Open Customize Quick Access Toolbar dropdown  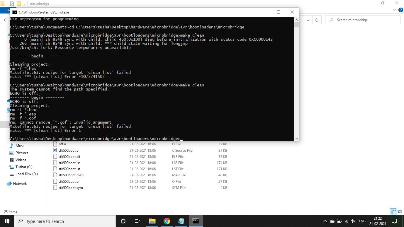point(24,3)
